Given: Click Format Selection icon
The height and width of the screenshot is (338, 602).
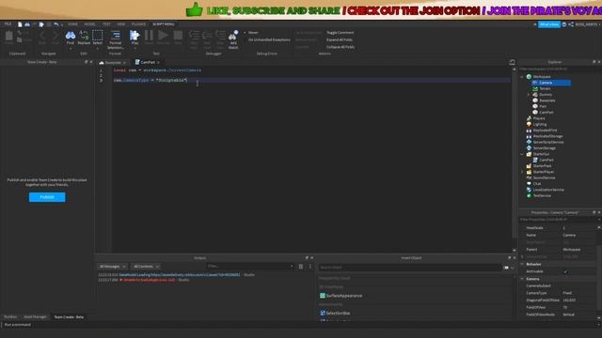Looking at the screenshot, I should 115,36.
